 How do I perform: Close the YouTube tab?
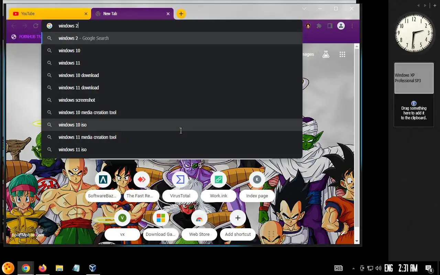(86, 14)
